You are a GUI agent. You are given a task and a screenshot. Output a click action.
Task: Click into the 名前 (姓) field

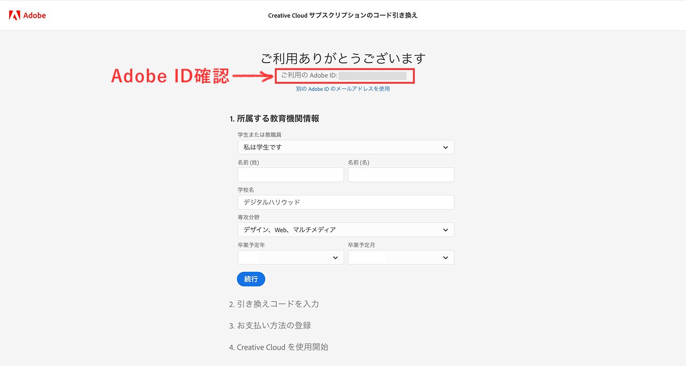click(291, 175)
